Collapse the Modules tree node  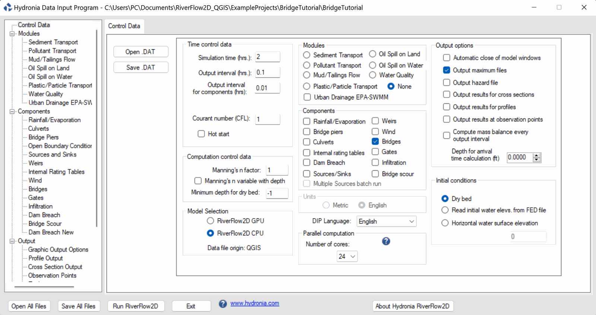pyautogui.click(x=12, y=34)
